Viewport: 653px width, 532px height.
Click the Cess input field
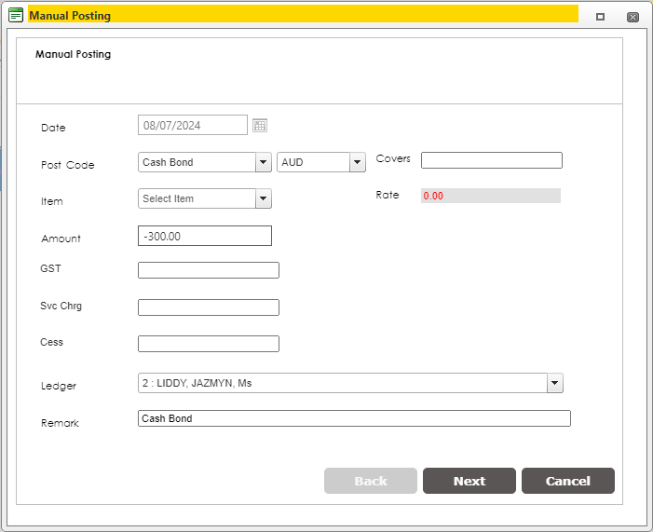pos(209,344)
